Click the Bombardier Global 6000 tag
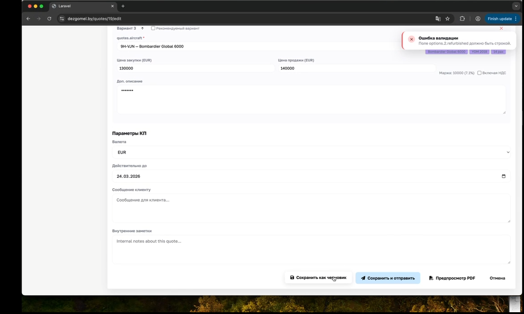524x314 pixels. (x=446, y=52)
